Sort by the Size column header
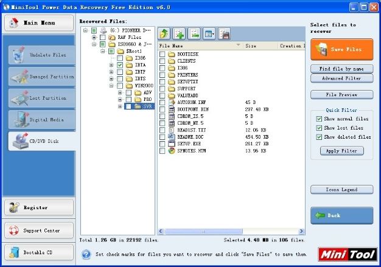The image size is (381, 267). pyautogui.click(x=260, y=46)
